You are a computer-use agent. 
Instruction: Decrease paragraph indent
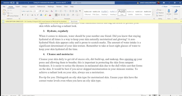pos(70,11)
